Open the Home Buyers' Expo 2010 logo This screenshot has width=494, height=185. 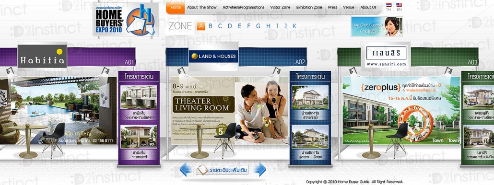(x=126, y=20)
